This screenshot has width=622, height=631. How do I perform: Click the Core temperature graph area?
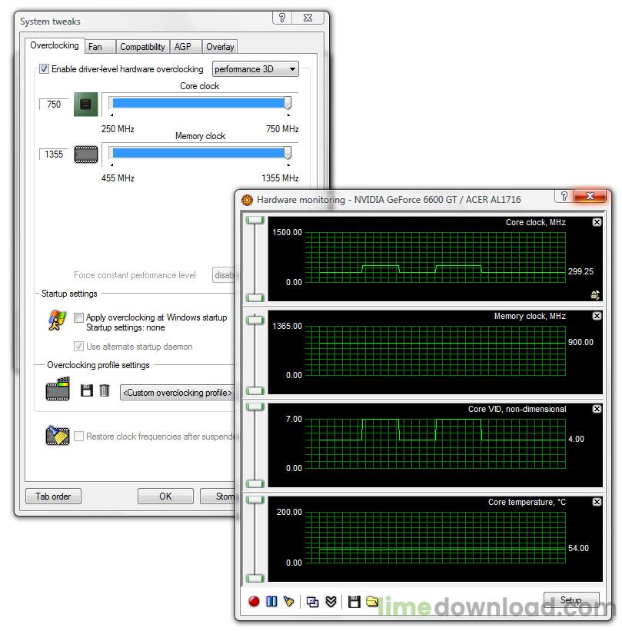click(435, 538)
